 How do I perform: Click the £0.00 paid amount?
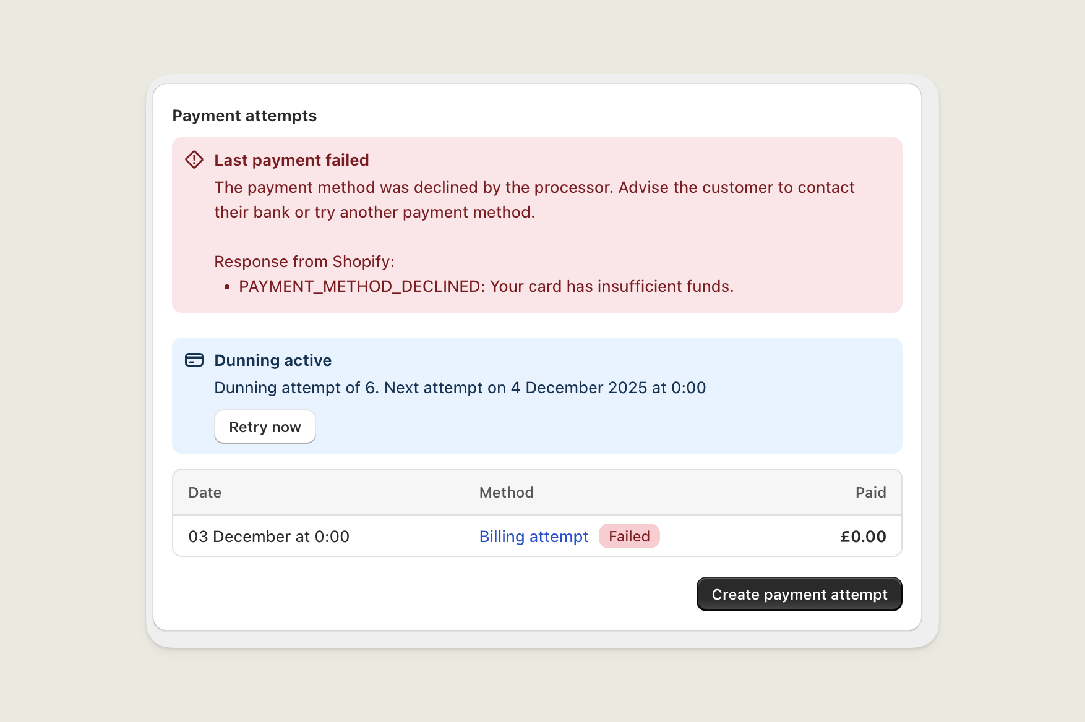[862, 537]
